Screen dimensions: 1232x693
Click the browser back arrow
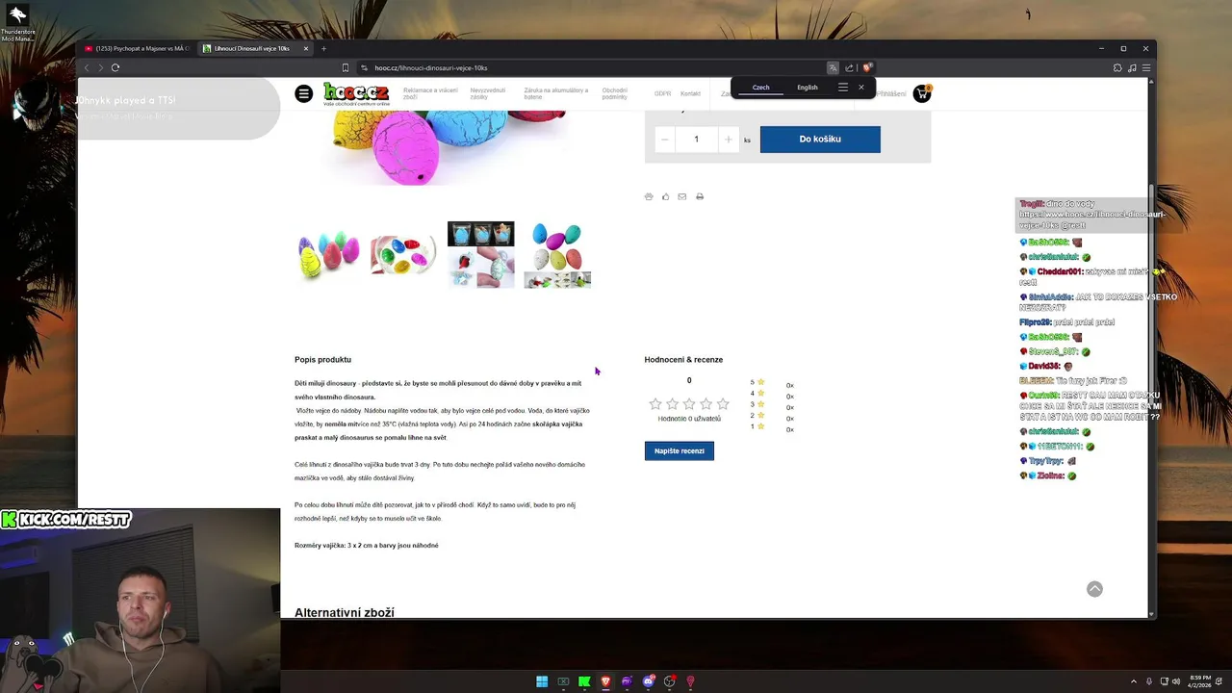[87, 67]
